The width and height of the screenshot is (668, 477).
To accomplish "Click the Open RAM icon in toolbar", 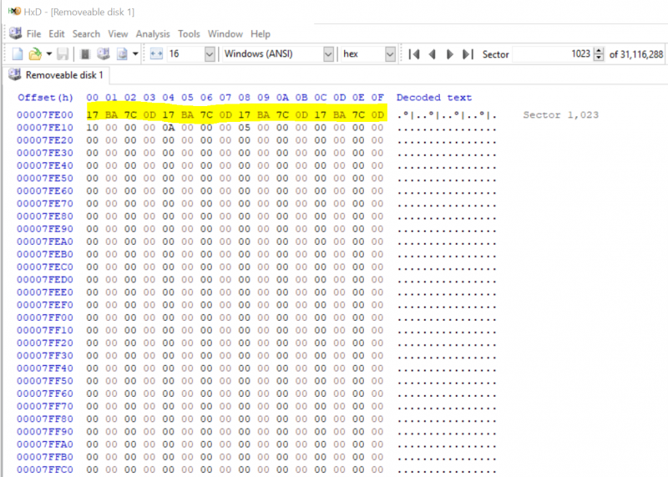I will [x=84, y=54].
